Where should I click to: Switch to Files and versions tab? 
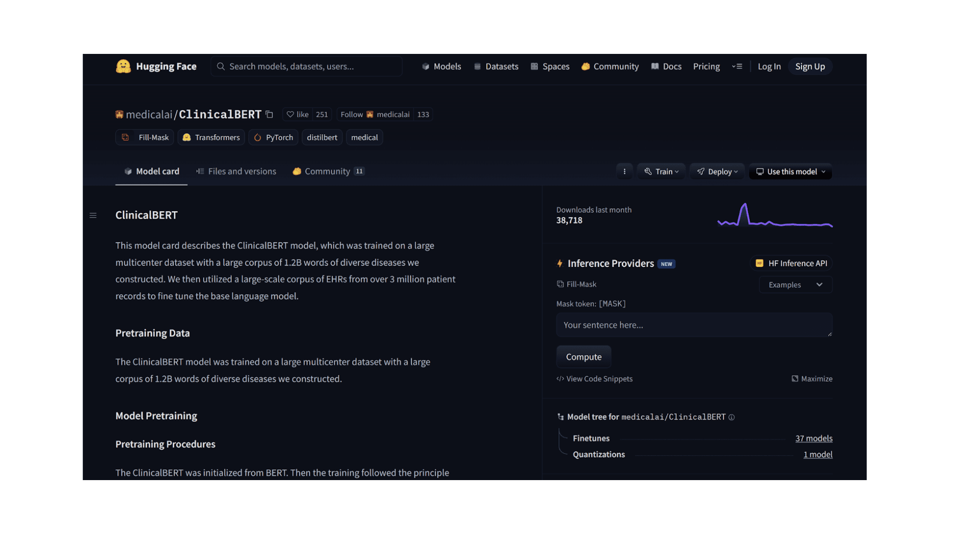(x=236, y=171)
